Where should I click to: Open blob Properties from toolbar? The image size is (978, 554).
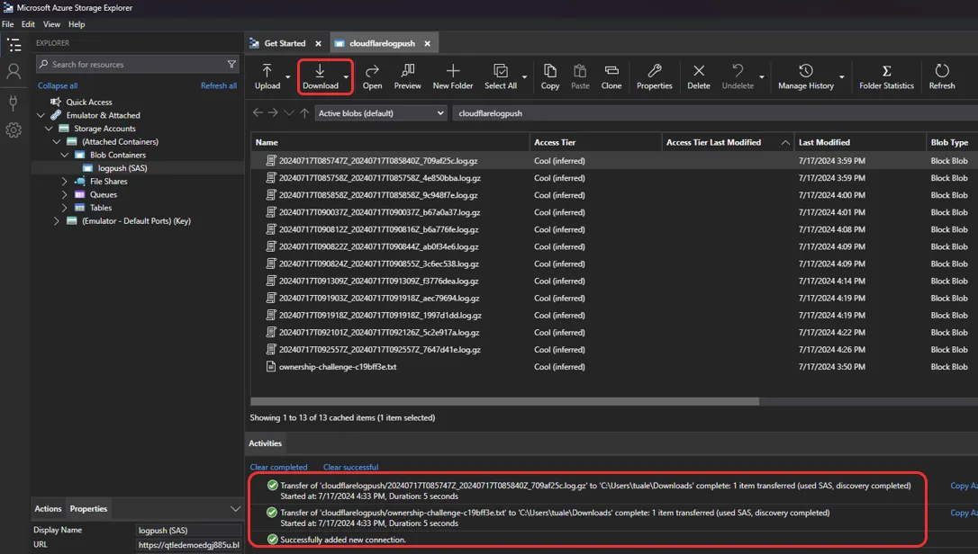[x=655, y=76]
